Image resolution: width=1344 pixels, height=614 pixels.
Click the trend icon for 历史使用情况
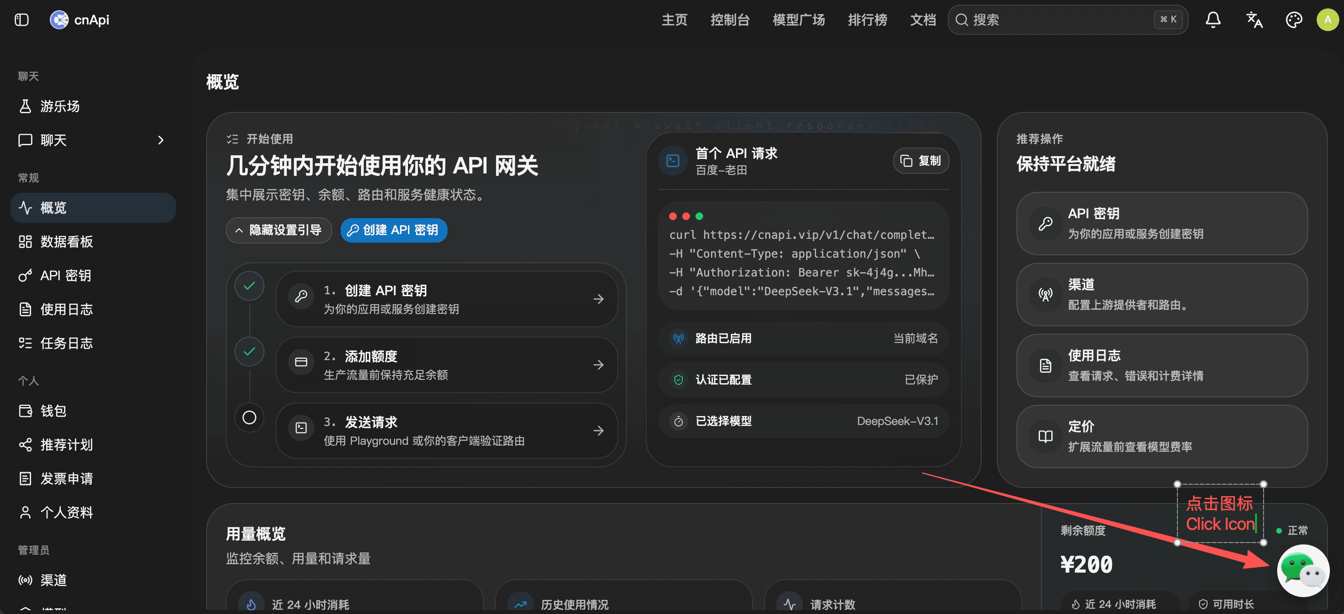(520, 604)
